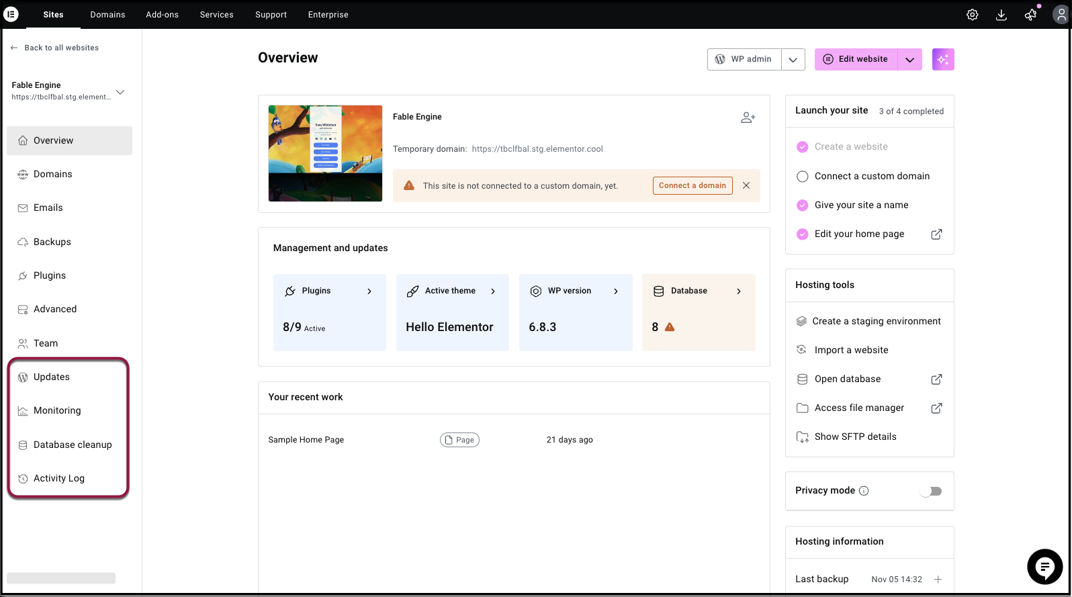Select Backups in the left sidebar
Image resolution: width=1072 pixels, height=597 pixels.
pyautogui.click(x=52, y=242)
